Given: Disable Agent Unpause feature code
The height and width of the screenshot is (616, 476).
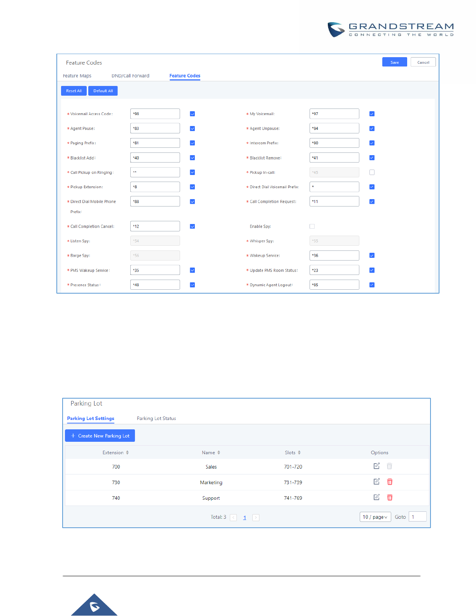Looking at the screenshot, I should [372, 129].
